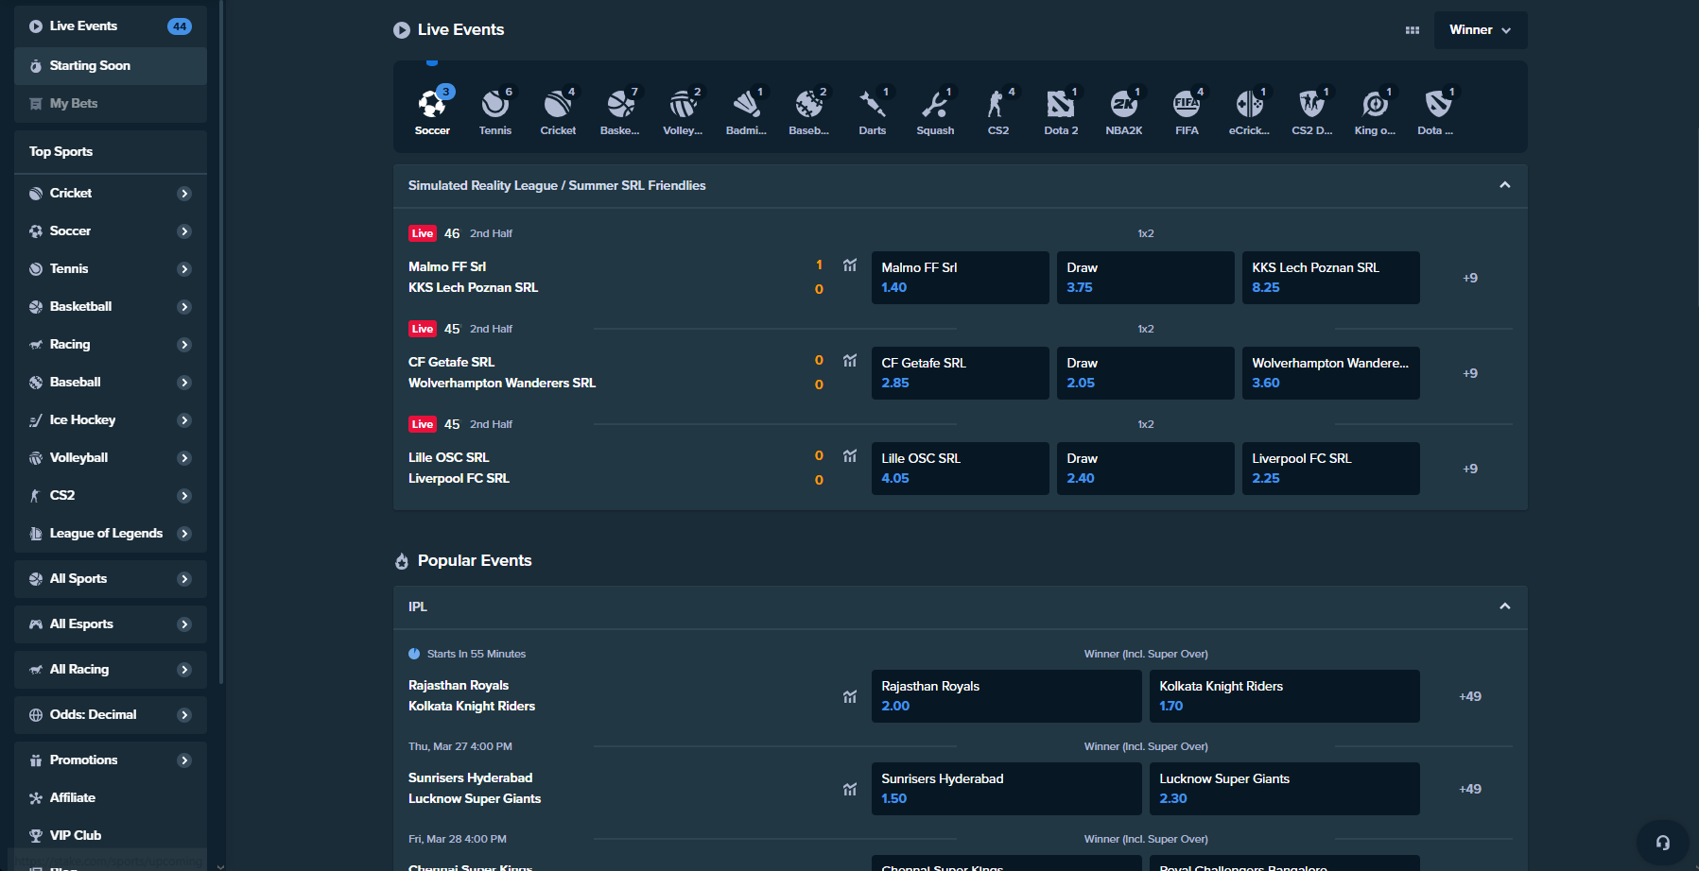Open stats icon for CF Getafe SRL match
The image size is (1699, 871).
(x=850, y=361)
